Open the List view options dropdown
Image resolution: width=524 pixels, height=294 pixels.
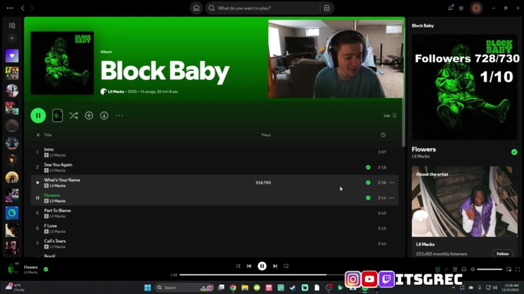(x=390, y=116)
